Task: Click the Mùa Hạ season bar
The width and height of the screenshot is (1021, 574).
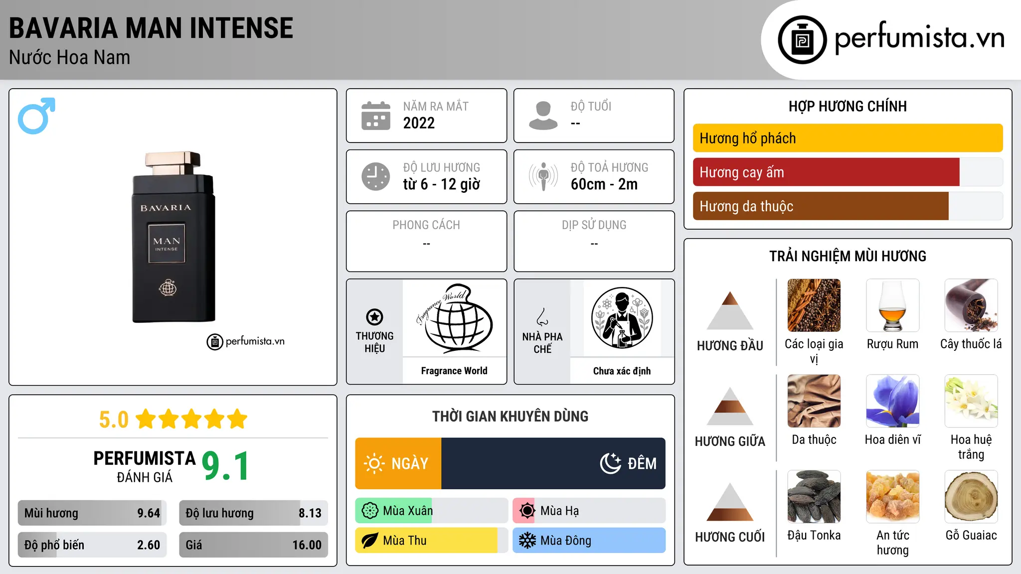Action: [x=589, y=511]
